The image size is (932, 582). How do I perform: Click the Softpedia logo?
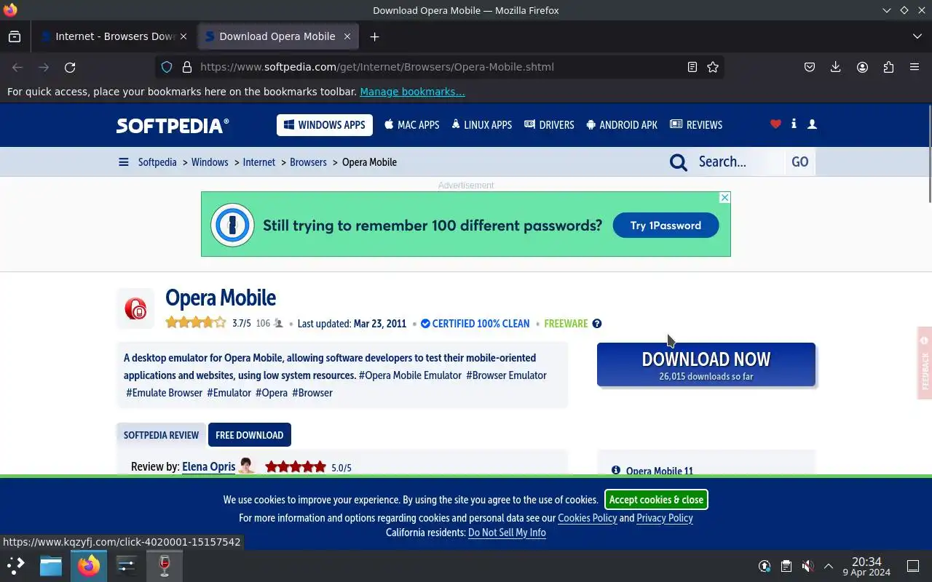pyautogui.click(x=173, y=125)
